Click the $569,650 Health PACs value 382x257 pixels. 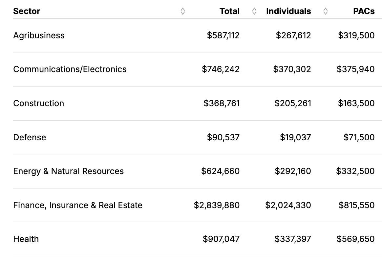tap(355, 239)
